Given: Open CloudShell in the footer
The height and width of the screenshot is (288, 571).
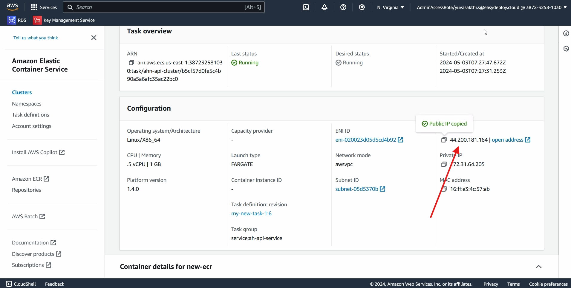Looking at the screenshot, I should [21, 284].
